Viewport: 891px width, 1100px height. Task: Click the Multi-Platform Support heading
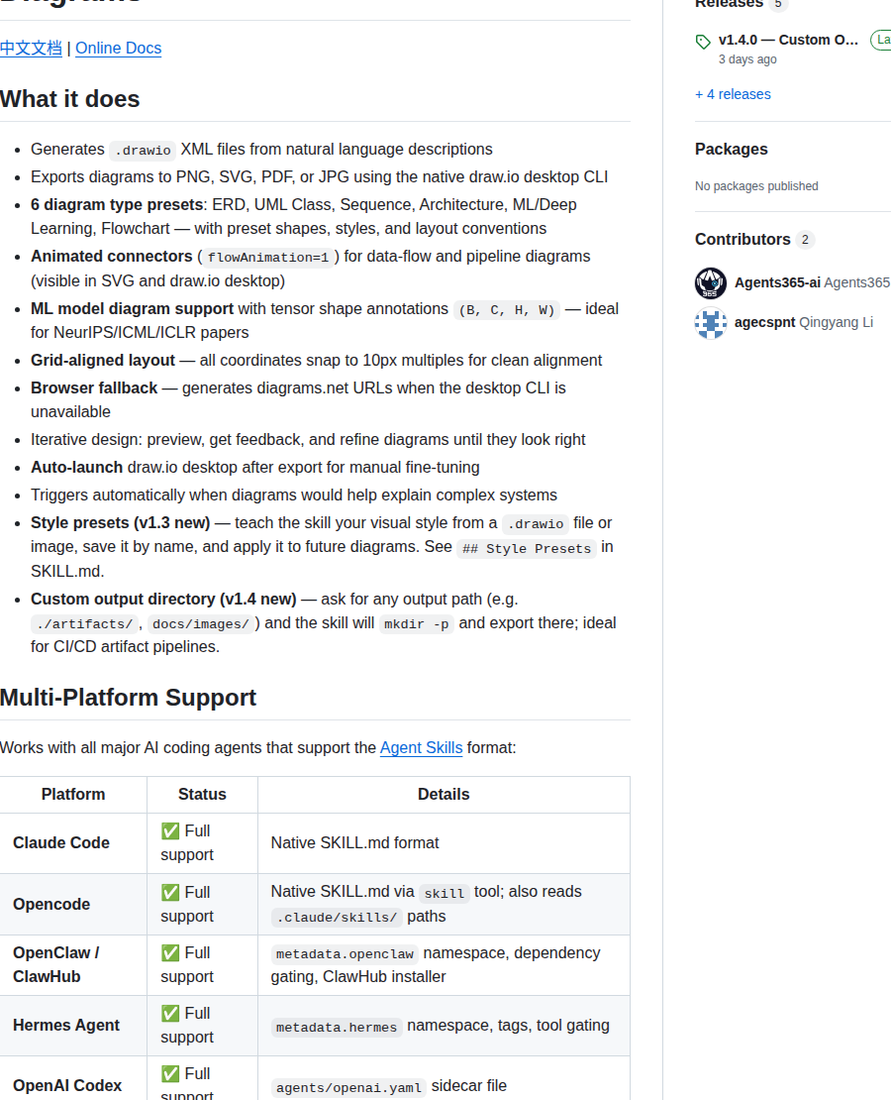click(x=129, y=698)
